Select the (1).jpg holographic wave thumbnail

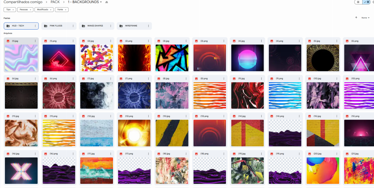(x=21, y=58)
